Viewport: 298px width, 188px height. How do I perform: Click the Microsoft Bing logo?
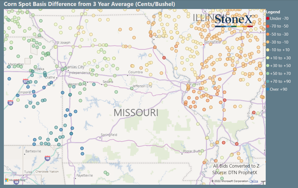click(x=15, y=180)
